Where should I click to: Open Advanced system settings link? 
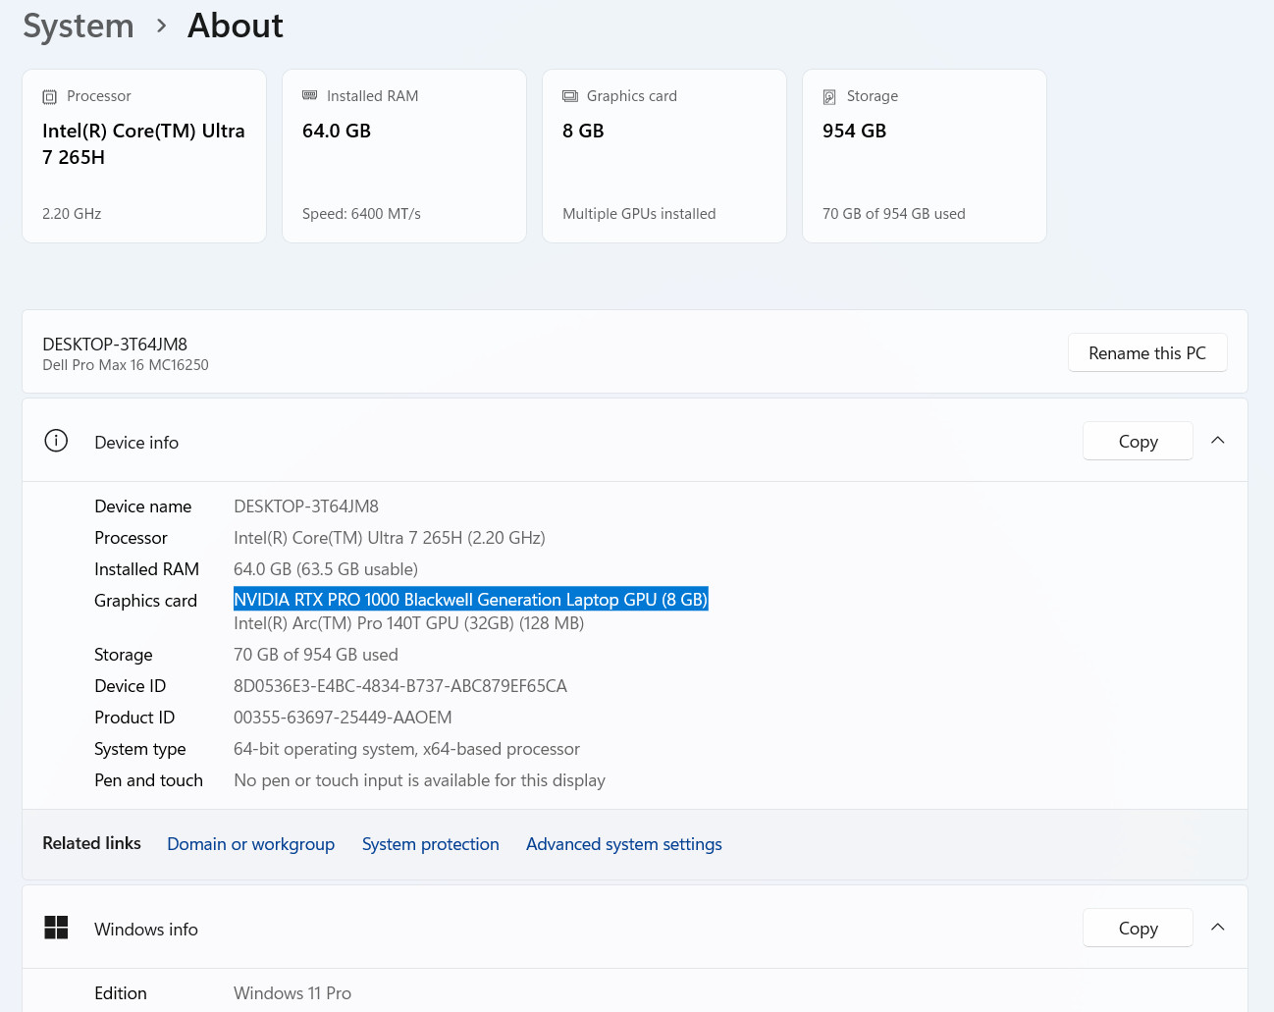[624, 844]
